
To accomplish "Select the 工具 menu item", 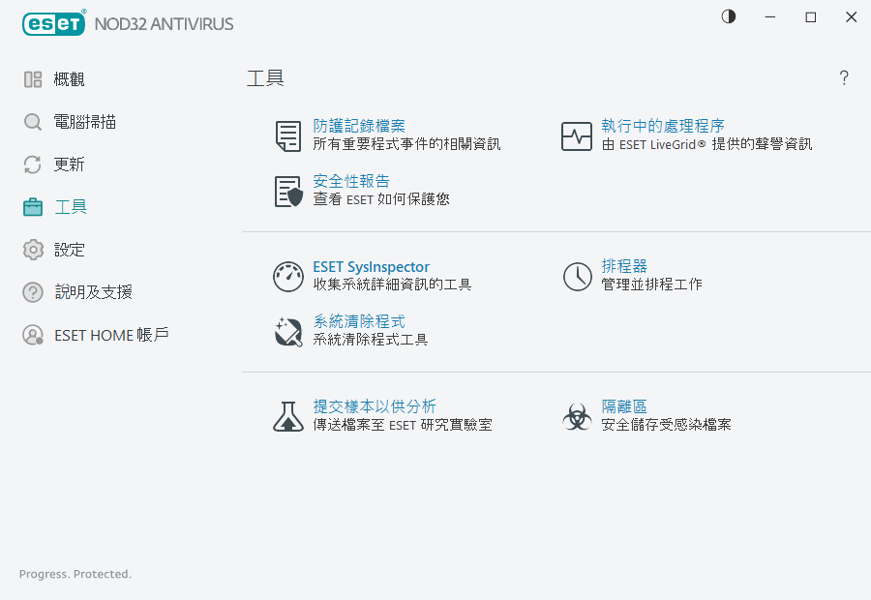I will [x=71, y=207].
